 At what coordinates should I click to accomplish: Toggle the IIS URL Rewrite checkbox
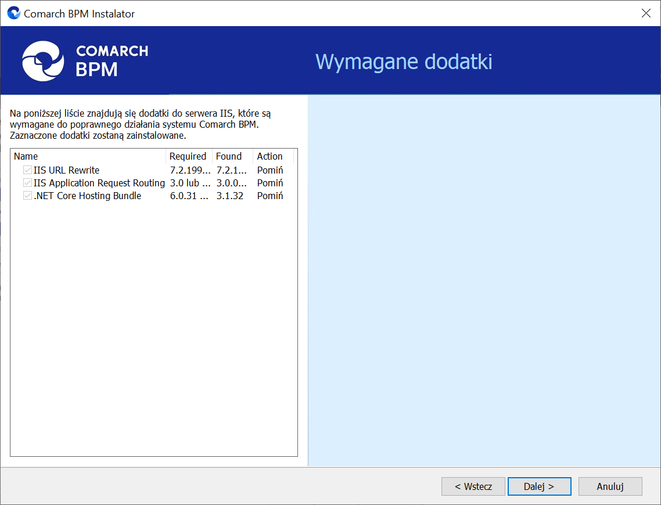point(27,170)
